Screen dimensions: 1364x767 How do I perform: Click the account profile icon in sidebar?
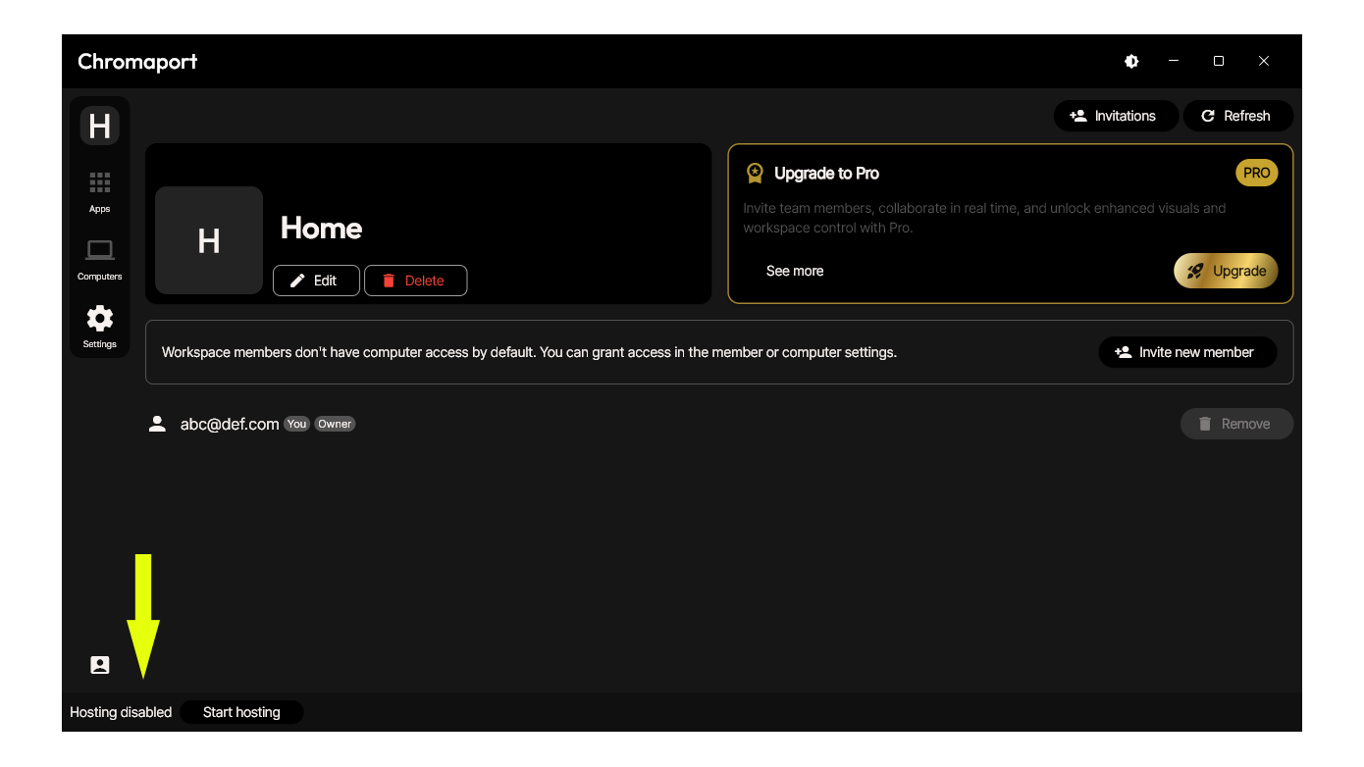(99, 665)
